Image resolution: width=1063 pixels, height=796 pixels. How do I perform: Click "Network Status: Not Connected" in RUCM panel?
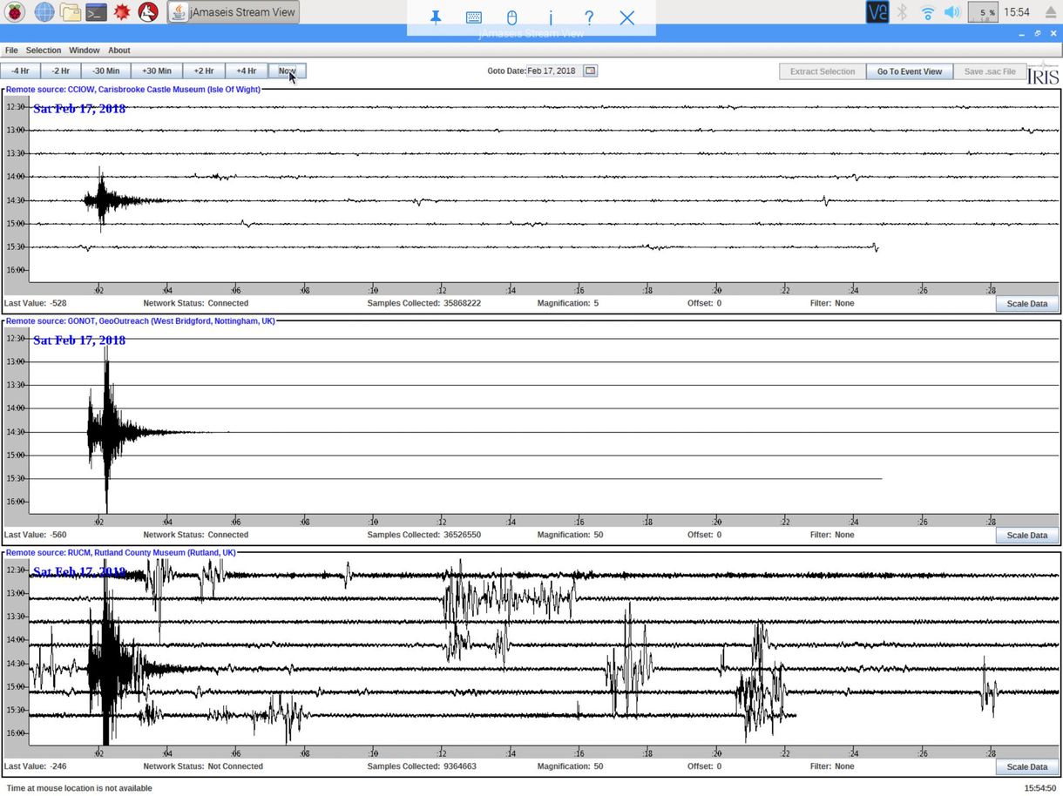(x=203, y=766)
